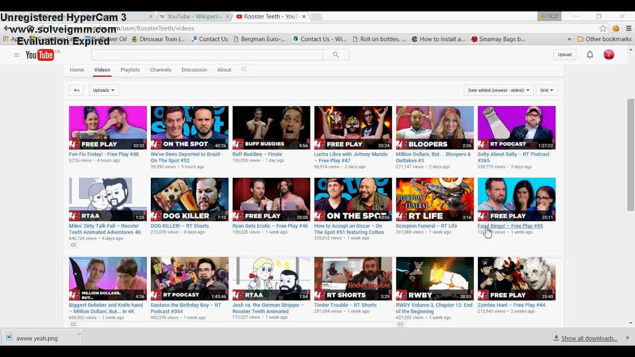
Task: Open Fan-Fic Friday! - Free Play #48 title
Action: point(104,154)
